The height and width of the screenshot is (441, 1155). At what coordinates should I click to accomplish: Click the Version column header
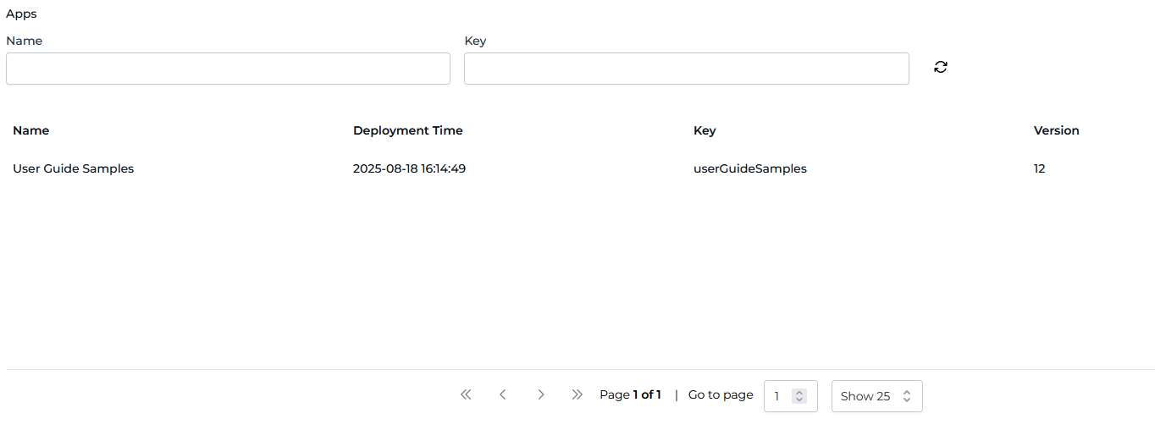(x=1056, y=130)
